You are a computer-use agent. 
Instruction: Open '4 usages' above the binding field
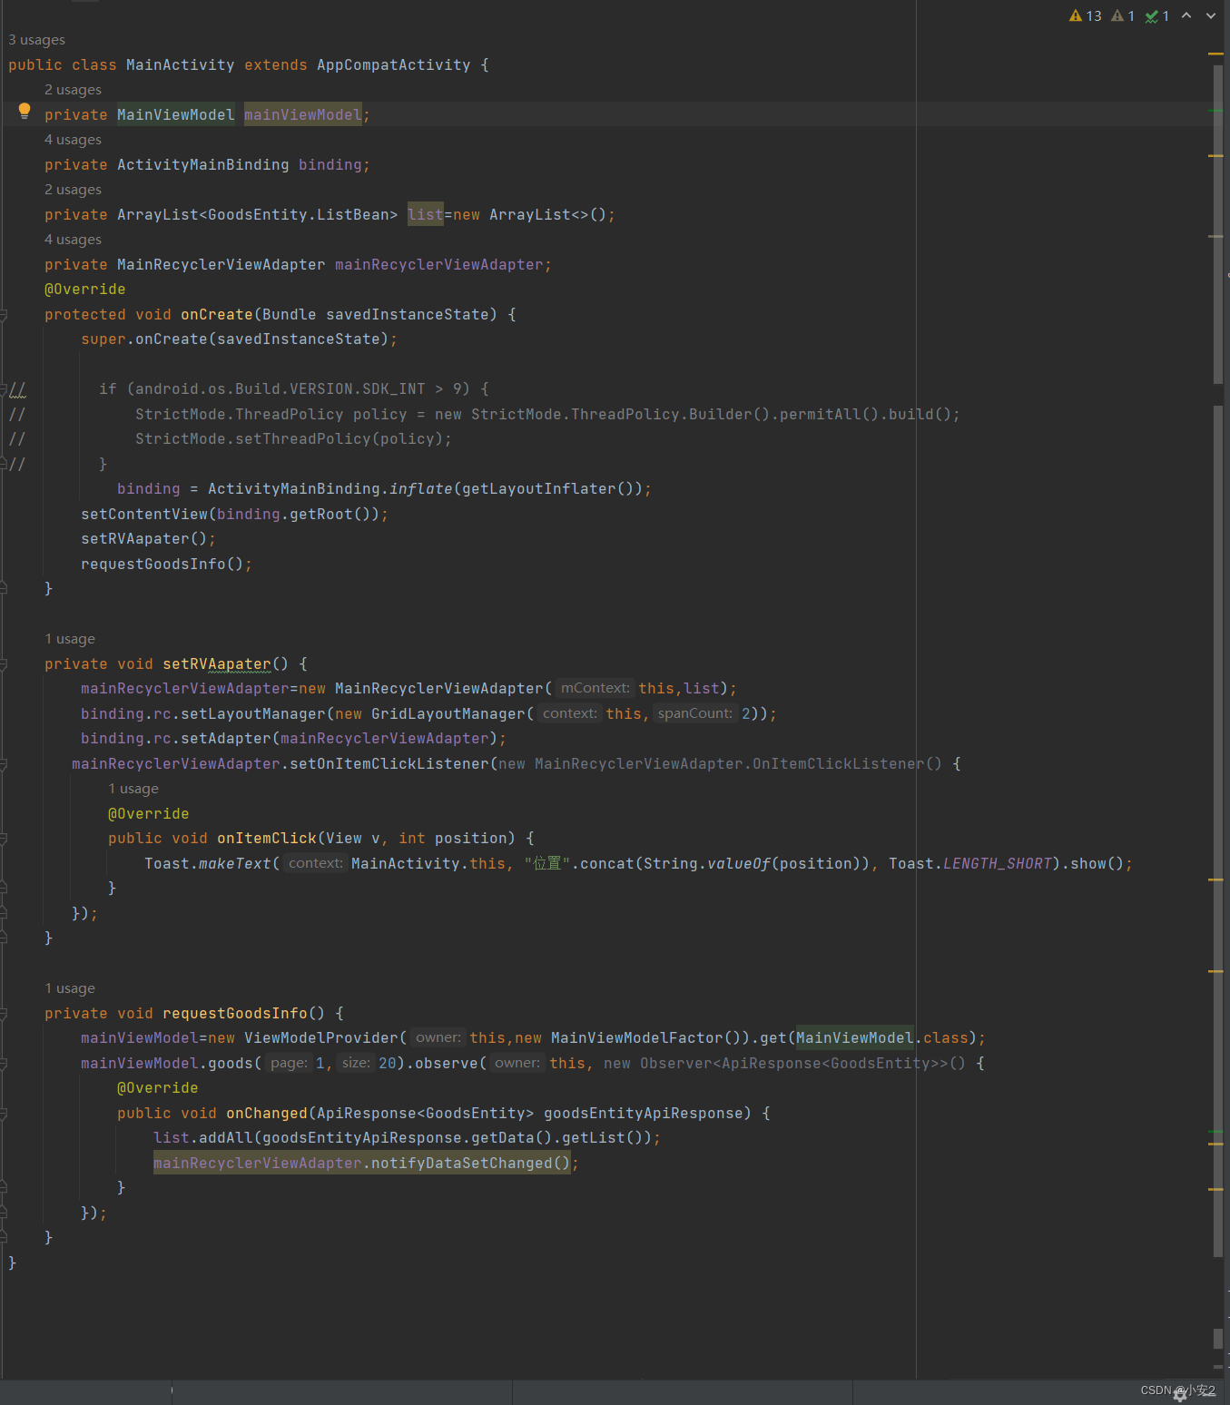[73, 139]
